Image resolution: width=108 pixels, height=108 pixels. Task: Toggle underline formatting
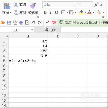56,12
